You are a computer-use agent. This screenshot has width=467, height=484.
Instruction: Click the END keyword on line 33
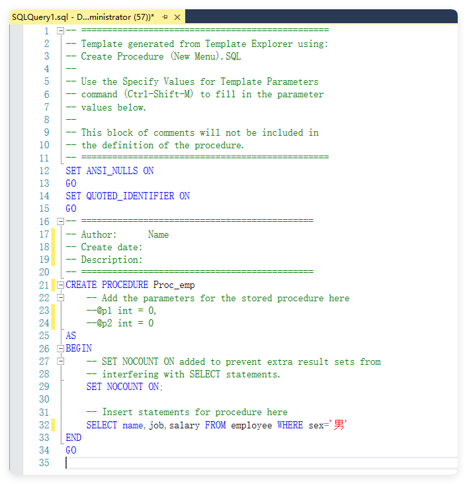click(x=73, y=438)
